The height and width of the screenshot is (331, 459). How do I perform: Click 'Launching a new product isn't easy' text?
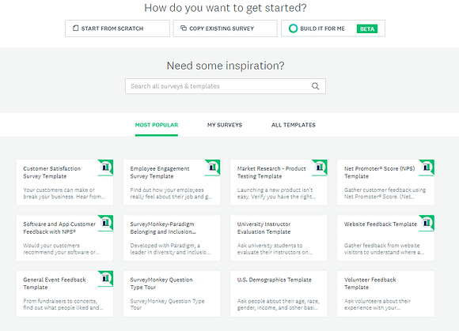[x=276, y=193]
